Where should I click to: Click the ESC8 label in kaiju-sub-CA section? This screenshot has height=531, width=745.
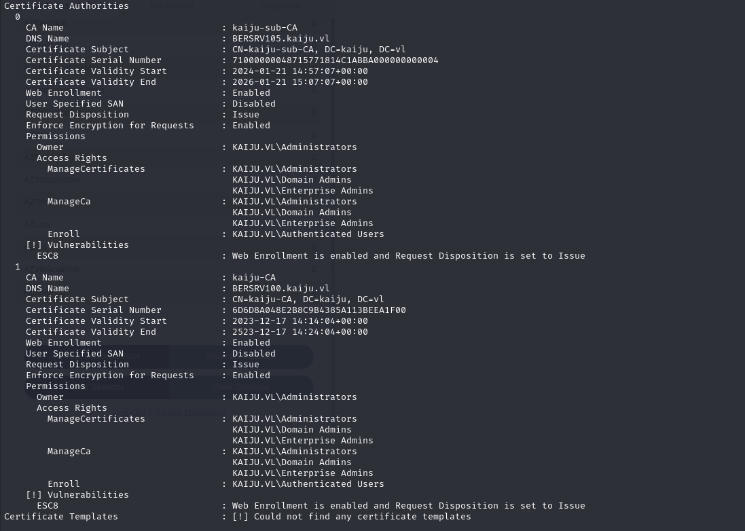pos(48,256)
